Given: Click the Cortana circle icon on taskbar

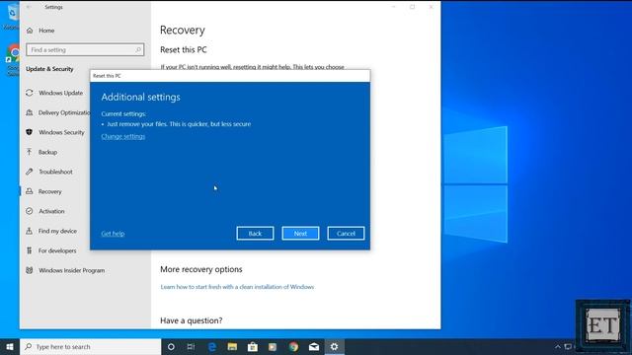Looking at the screenshot, I should [x=171, y=347].
